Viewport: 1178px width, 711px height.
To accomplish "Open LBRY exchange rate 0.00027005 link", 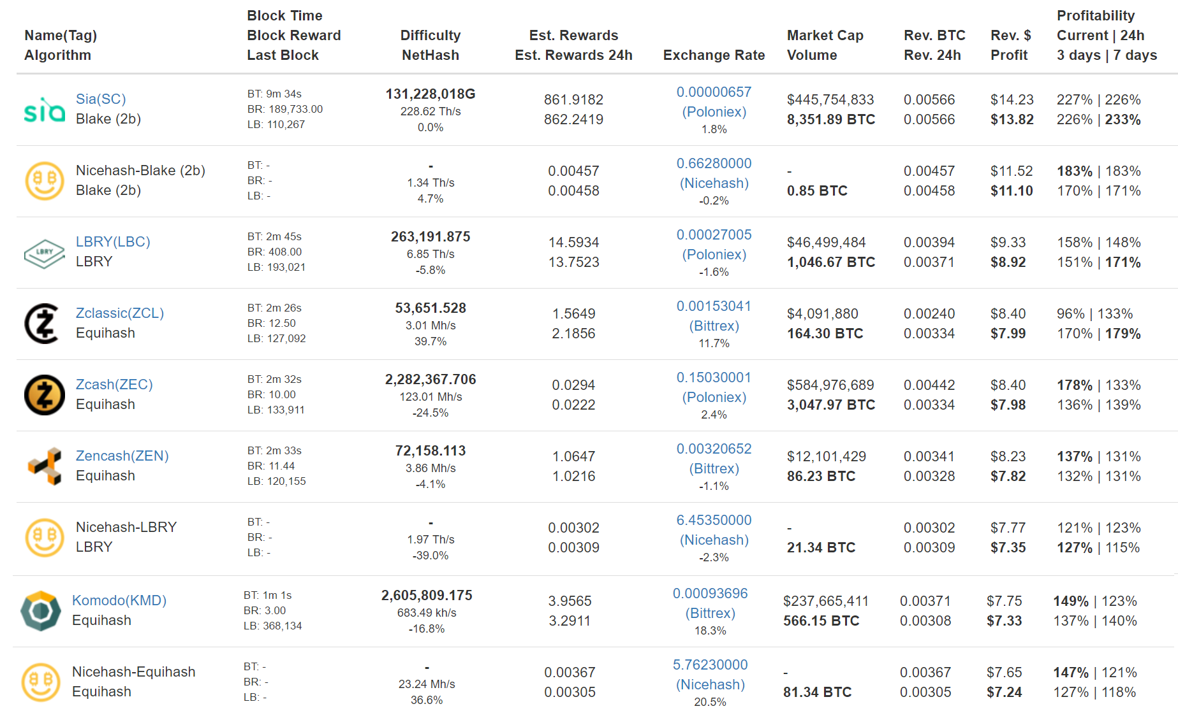I will point(714,235).
